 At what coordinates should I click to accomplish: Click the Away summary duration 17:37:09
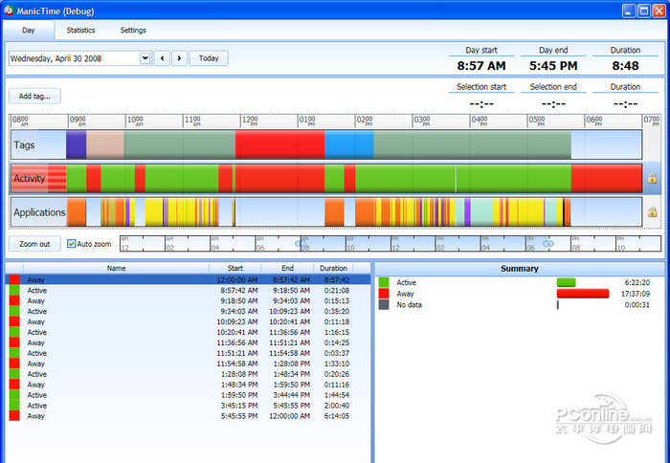(x=636, y=294)
